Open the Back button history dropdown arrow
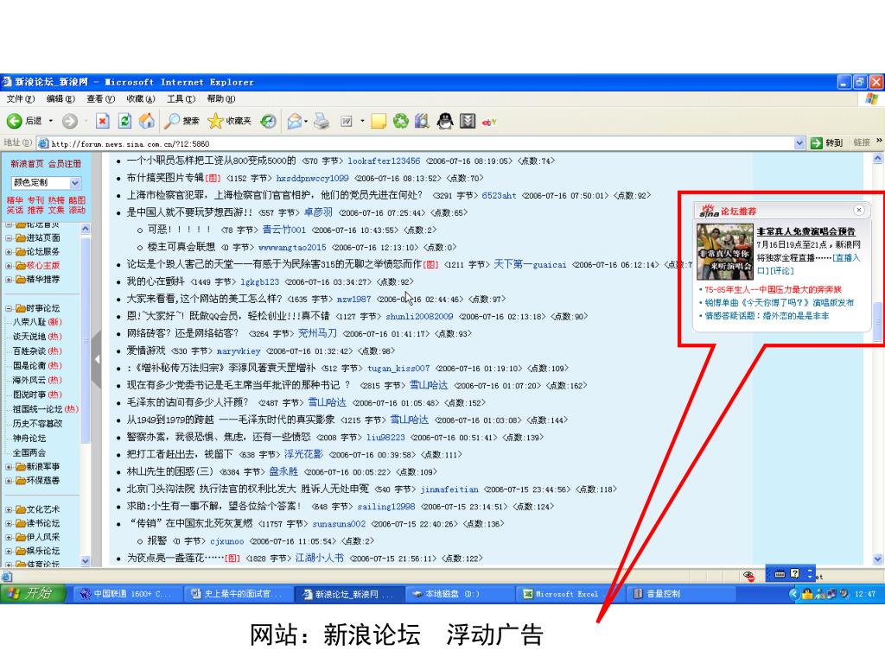885x663 pixels. coord(51,121)
